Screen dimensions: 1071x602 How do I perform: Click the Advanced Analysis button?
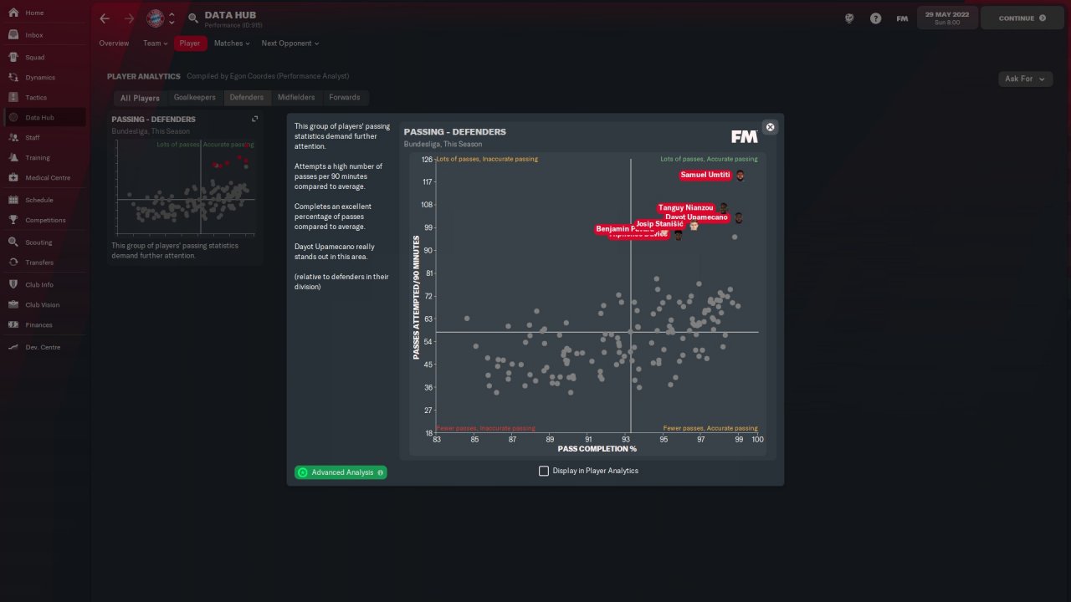click(341, 472)
